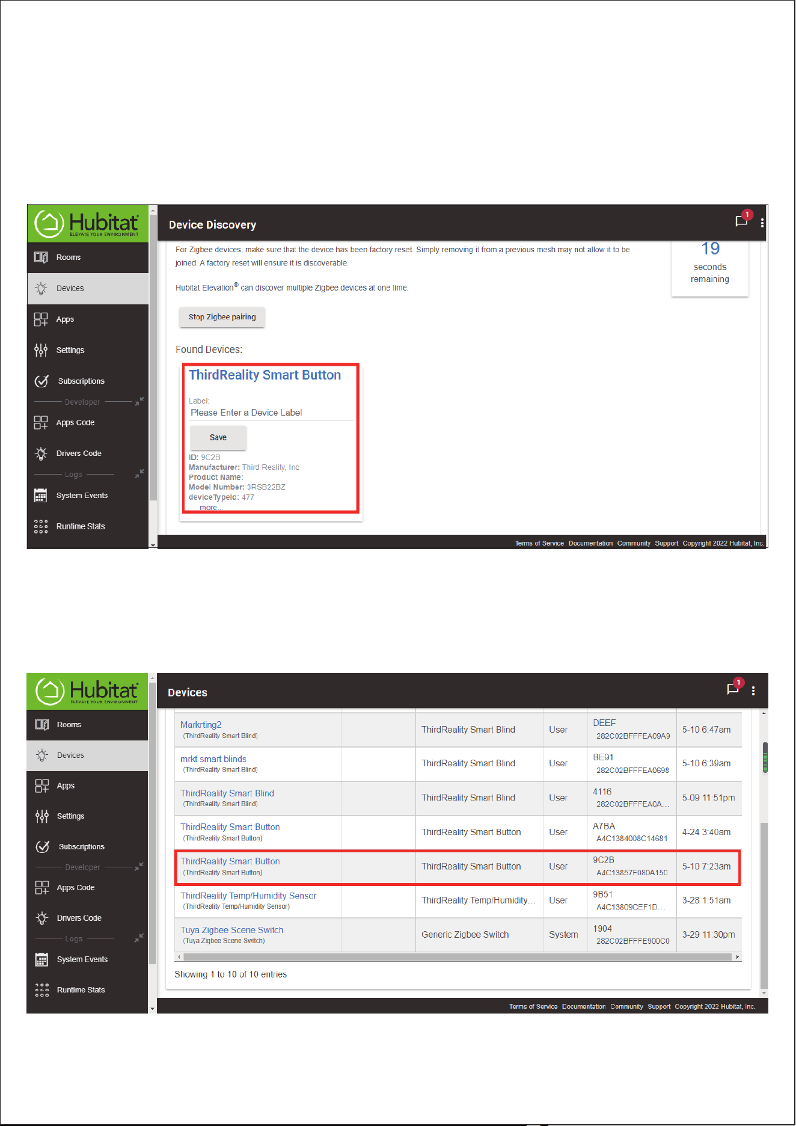Click the Rooms icon on the Devices list page
Image resolution: width=796 pixels, height=1126 pixels.
42,725
